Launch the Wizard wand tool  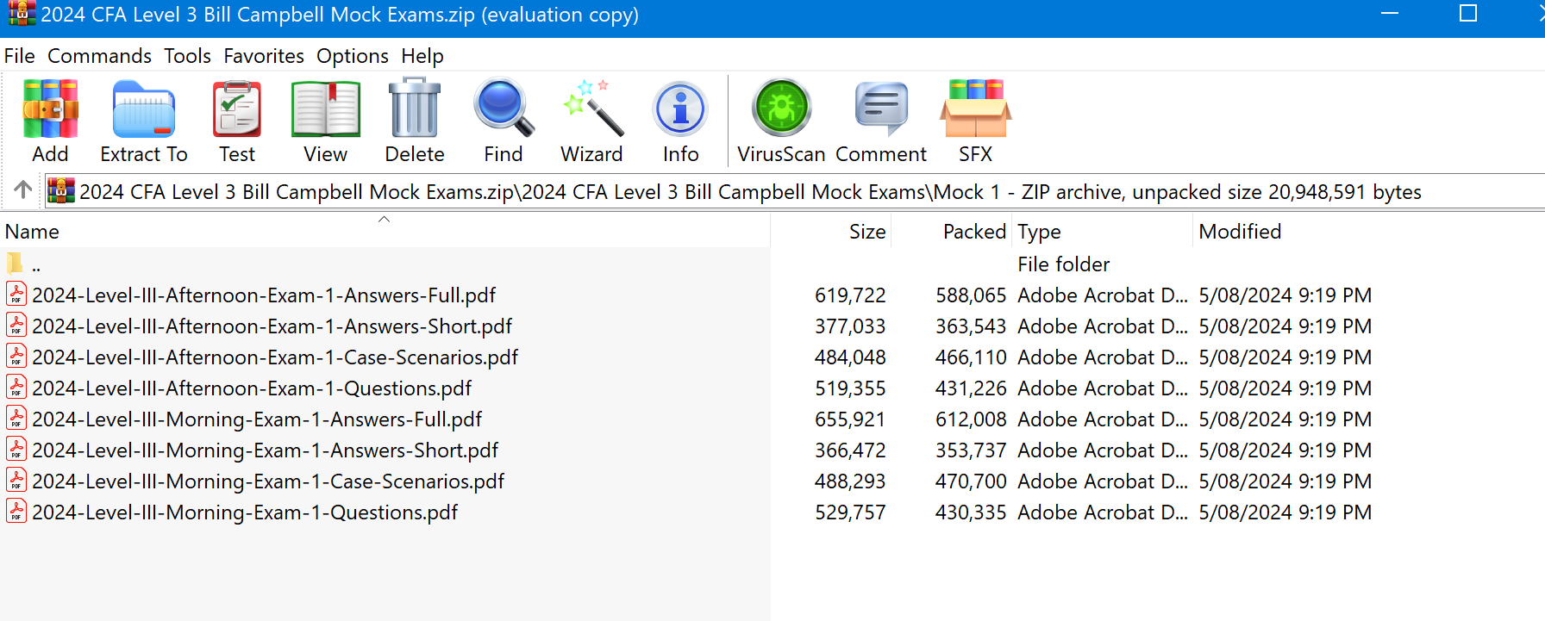(x=591, y=110)
